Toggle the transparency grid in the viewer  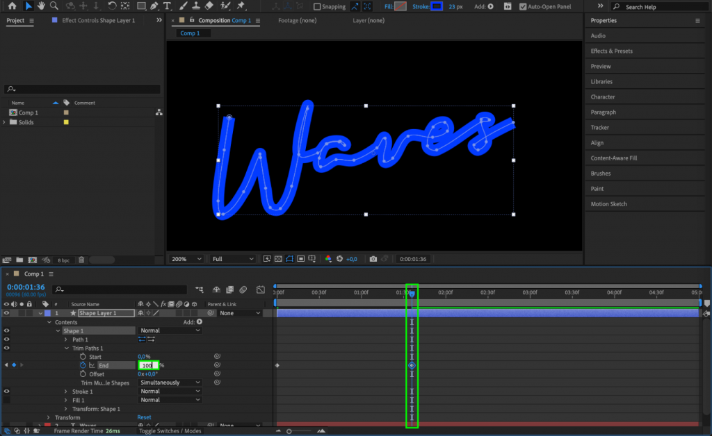coord(277,258)
